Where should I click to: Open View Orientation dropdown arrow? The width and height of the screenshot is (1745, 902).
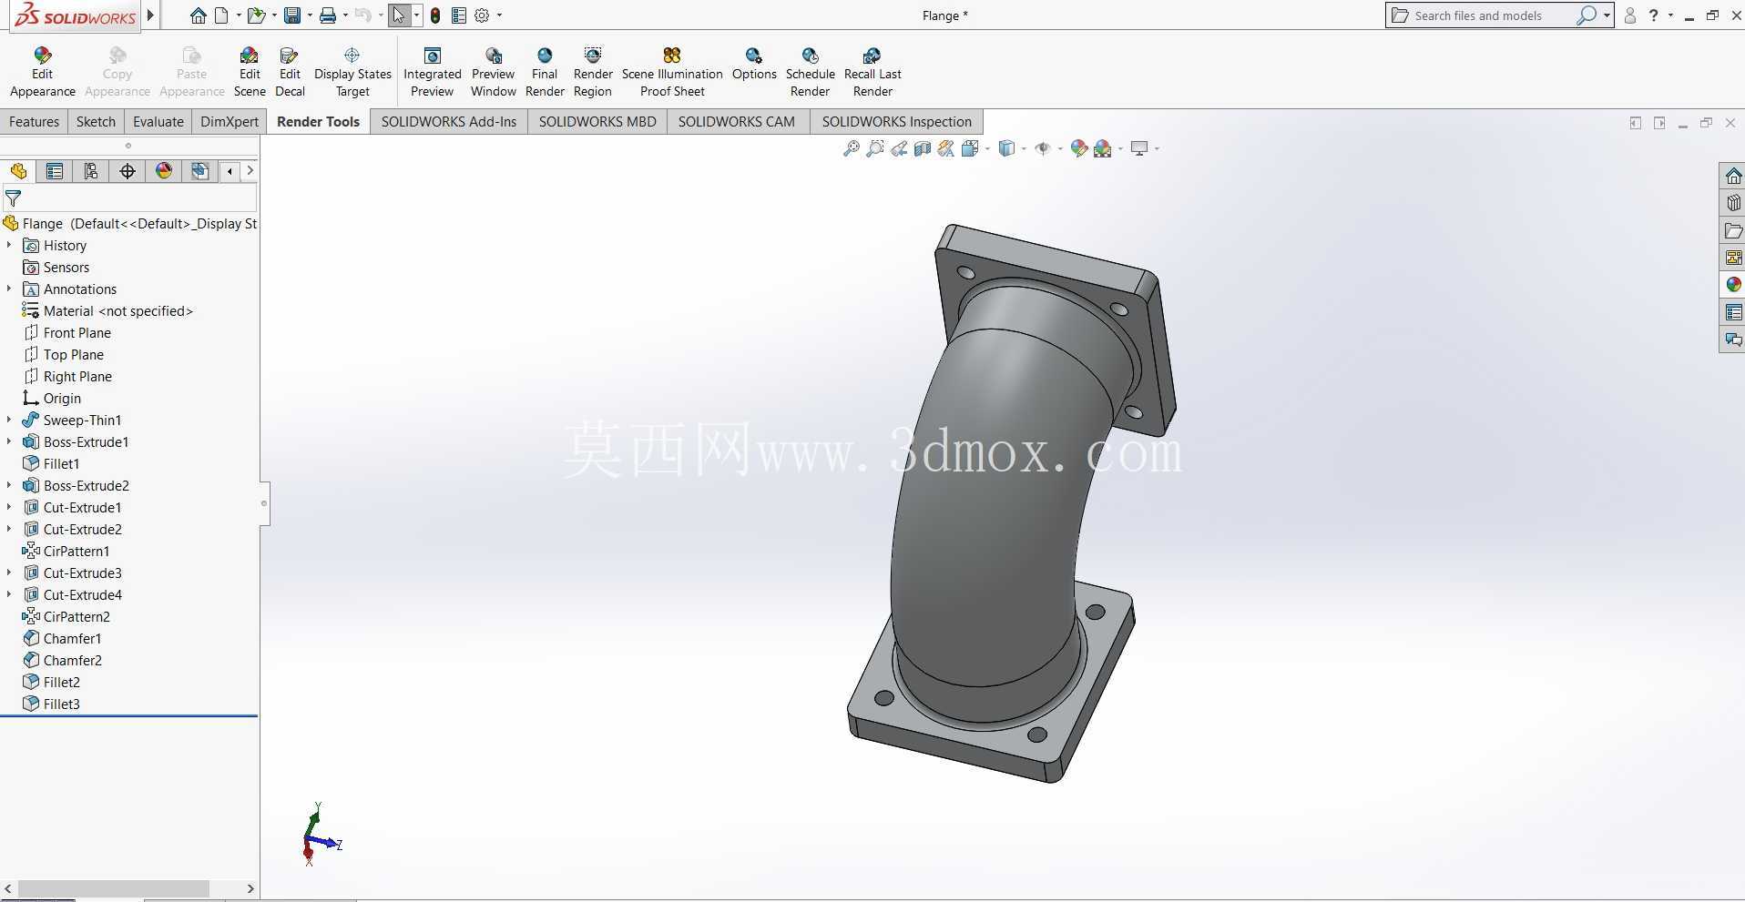987,148
